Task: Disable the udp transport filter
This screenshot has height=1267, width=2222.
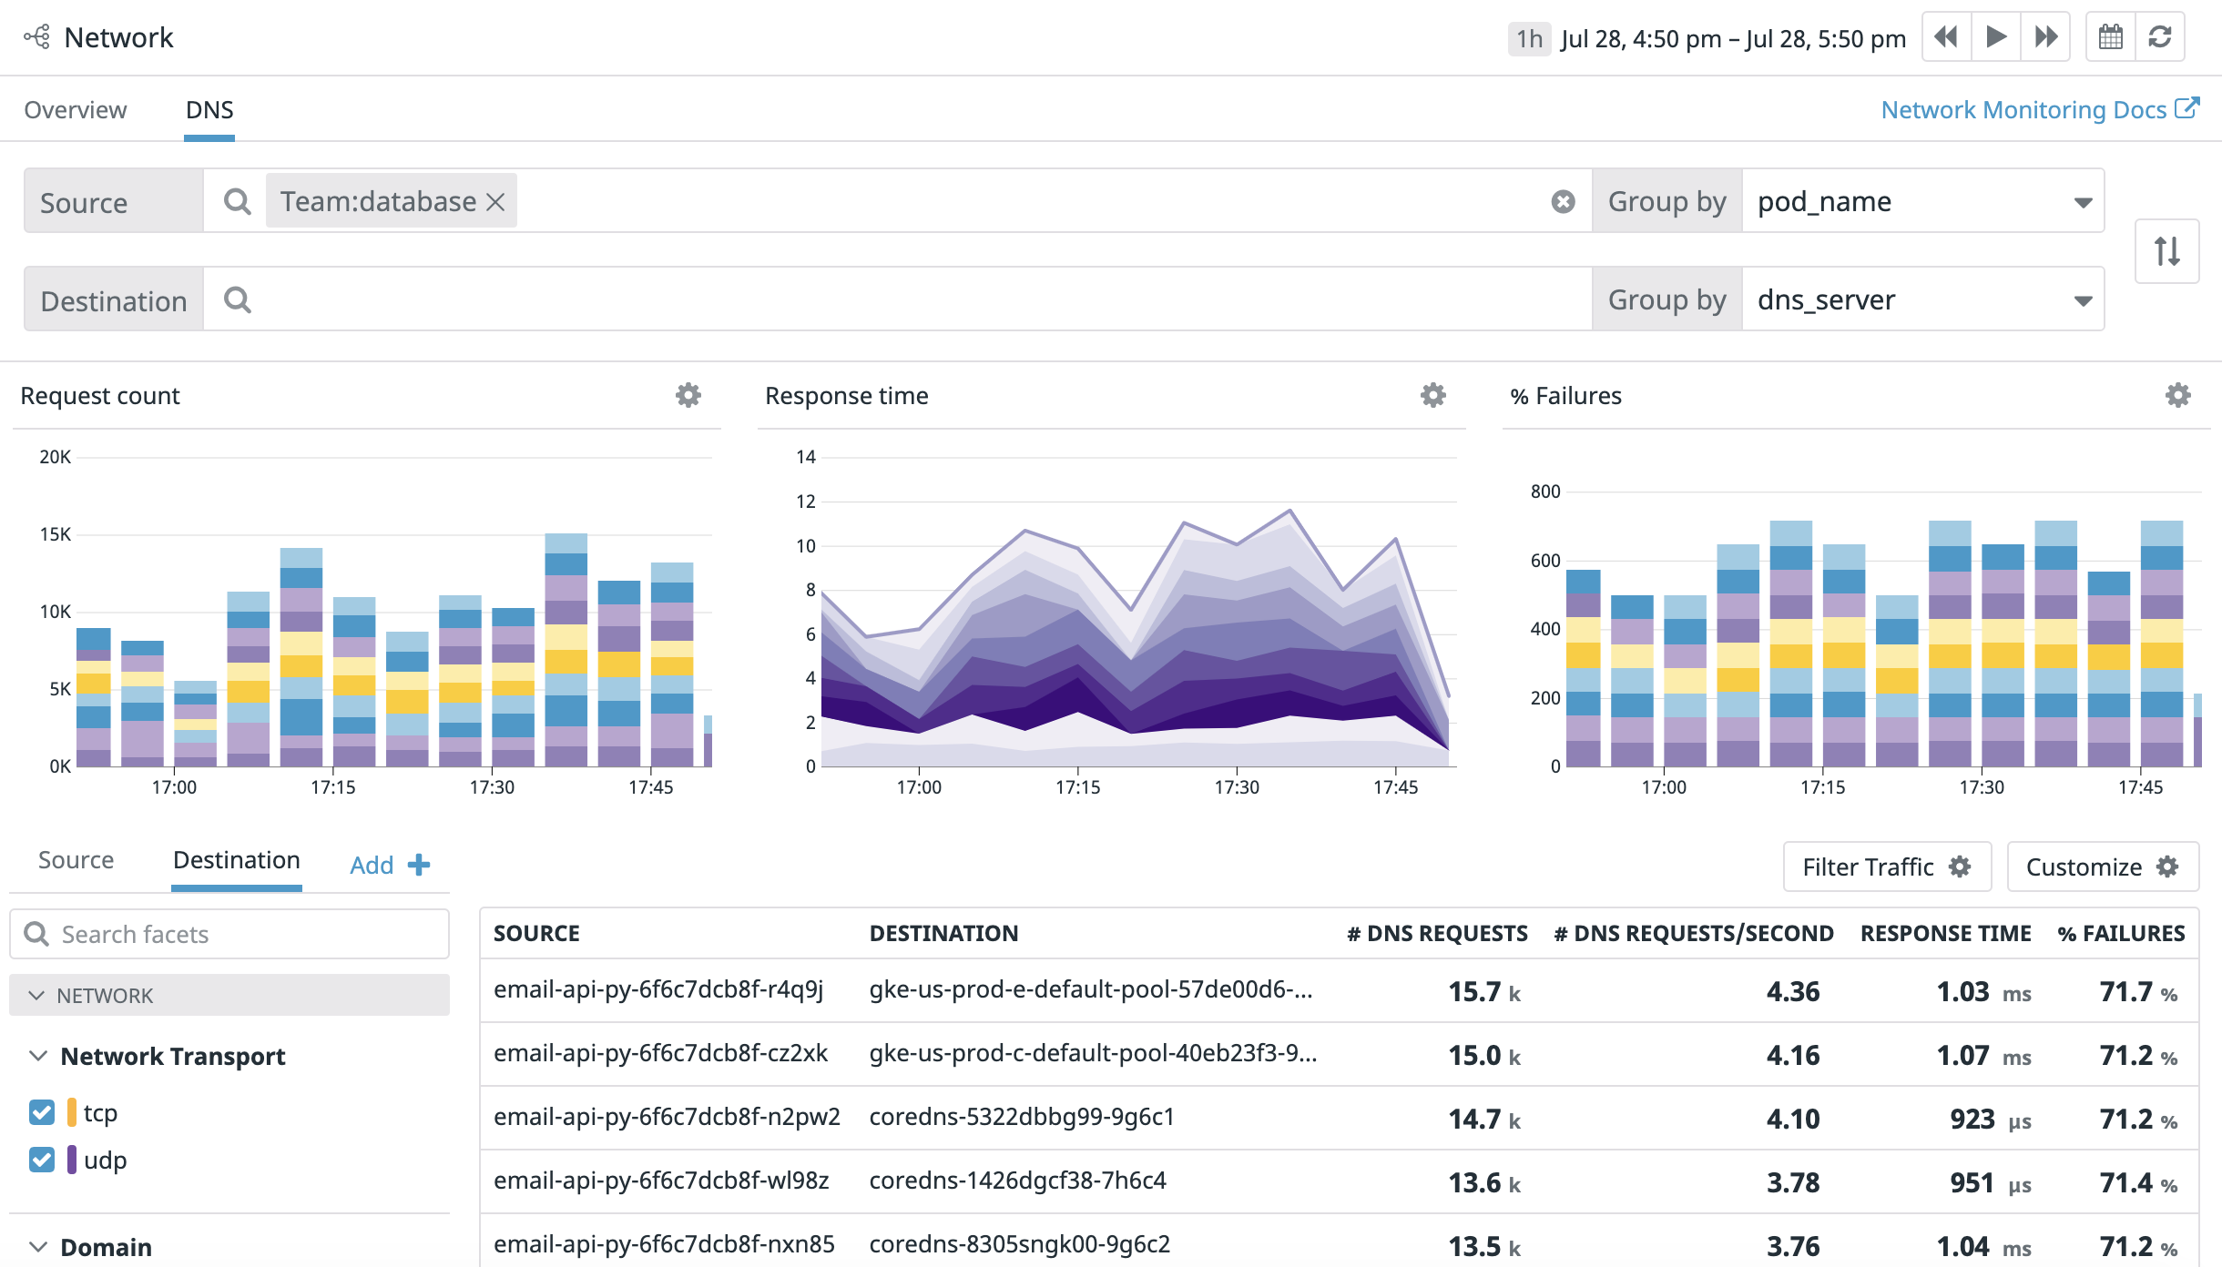Action: tap(41, 1160)
